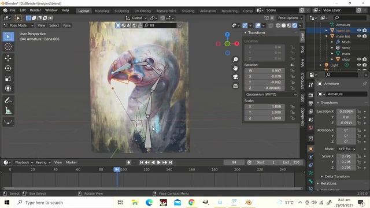Click the Breakdowner pose tool
This screenshot has height=208, width=370.
[x=8, y=122]
